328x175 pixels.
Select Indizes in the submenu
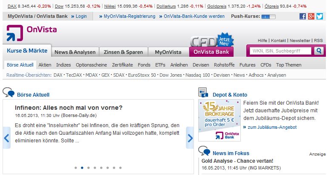pyautogui.click(x=63, y=65)
